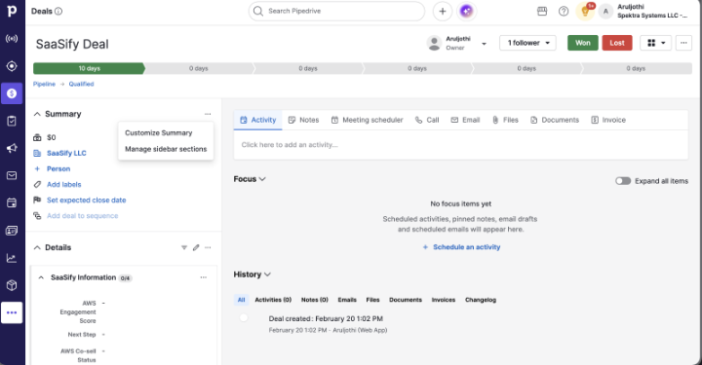This screenshot has height=365, width=702.
Task: Switch to the Email tab
Action: (465, 120)
